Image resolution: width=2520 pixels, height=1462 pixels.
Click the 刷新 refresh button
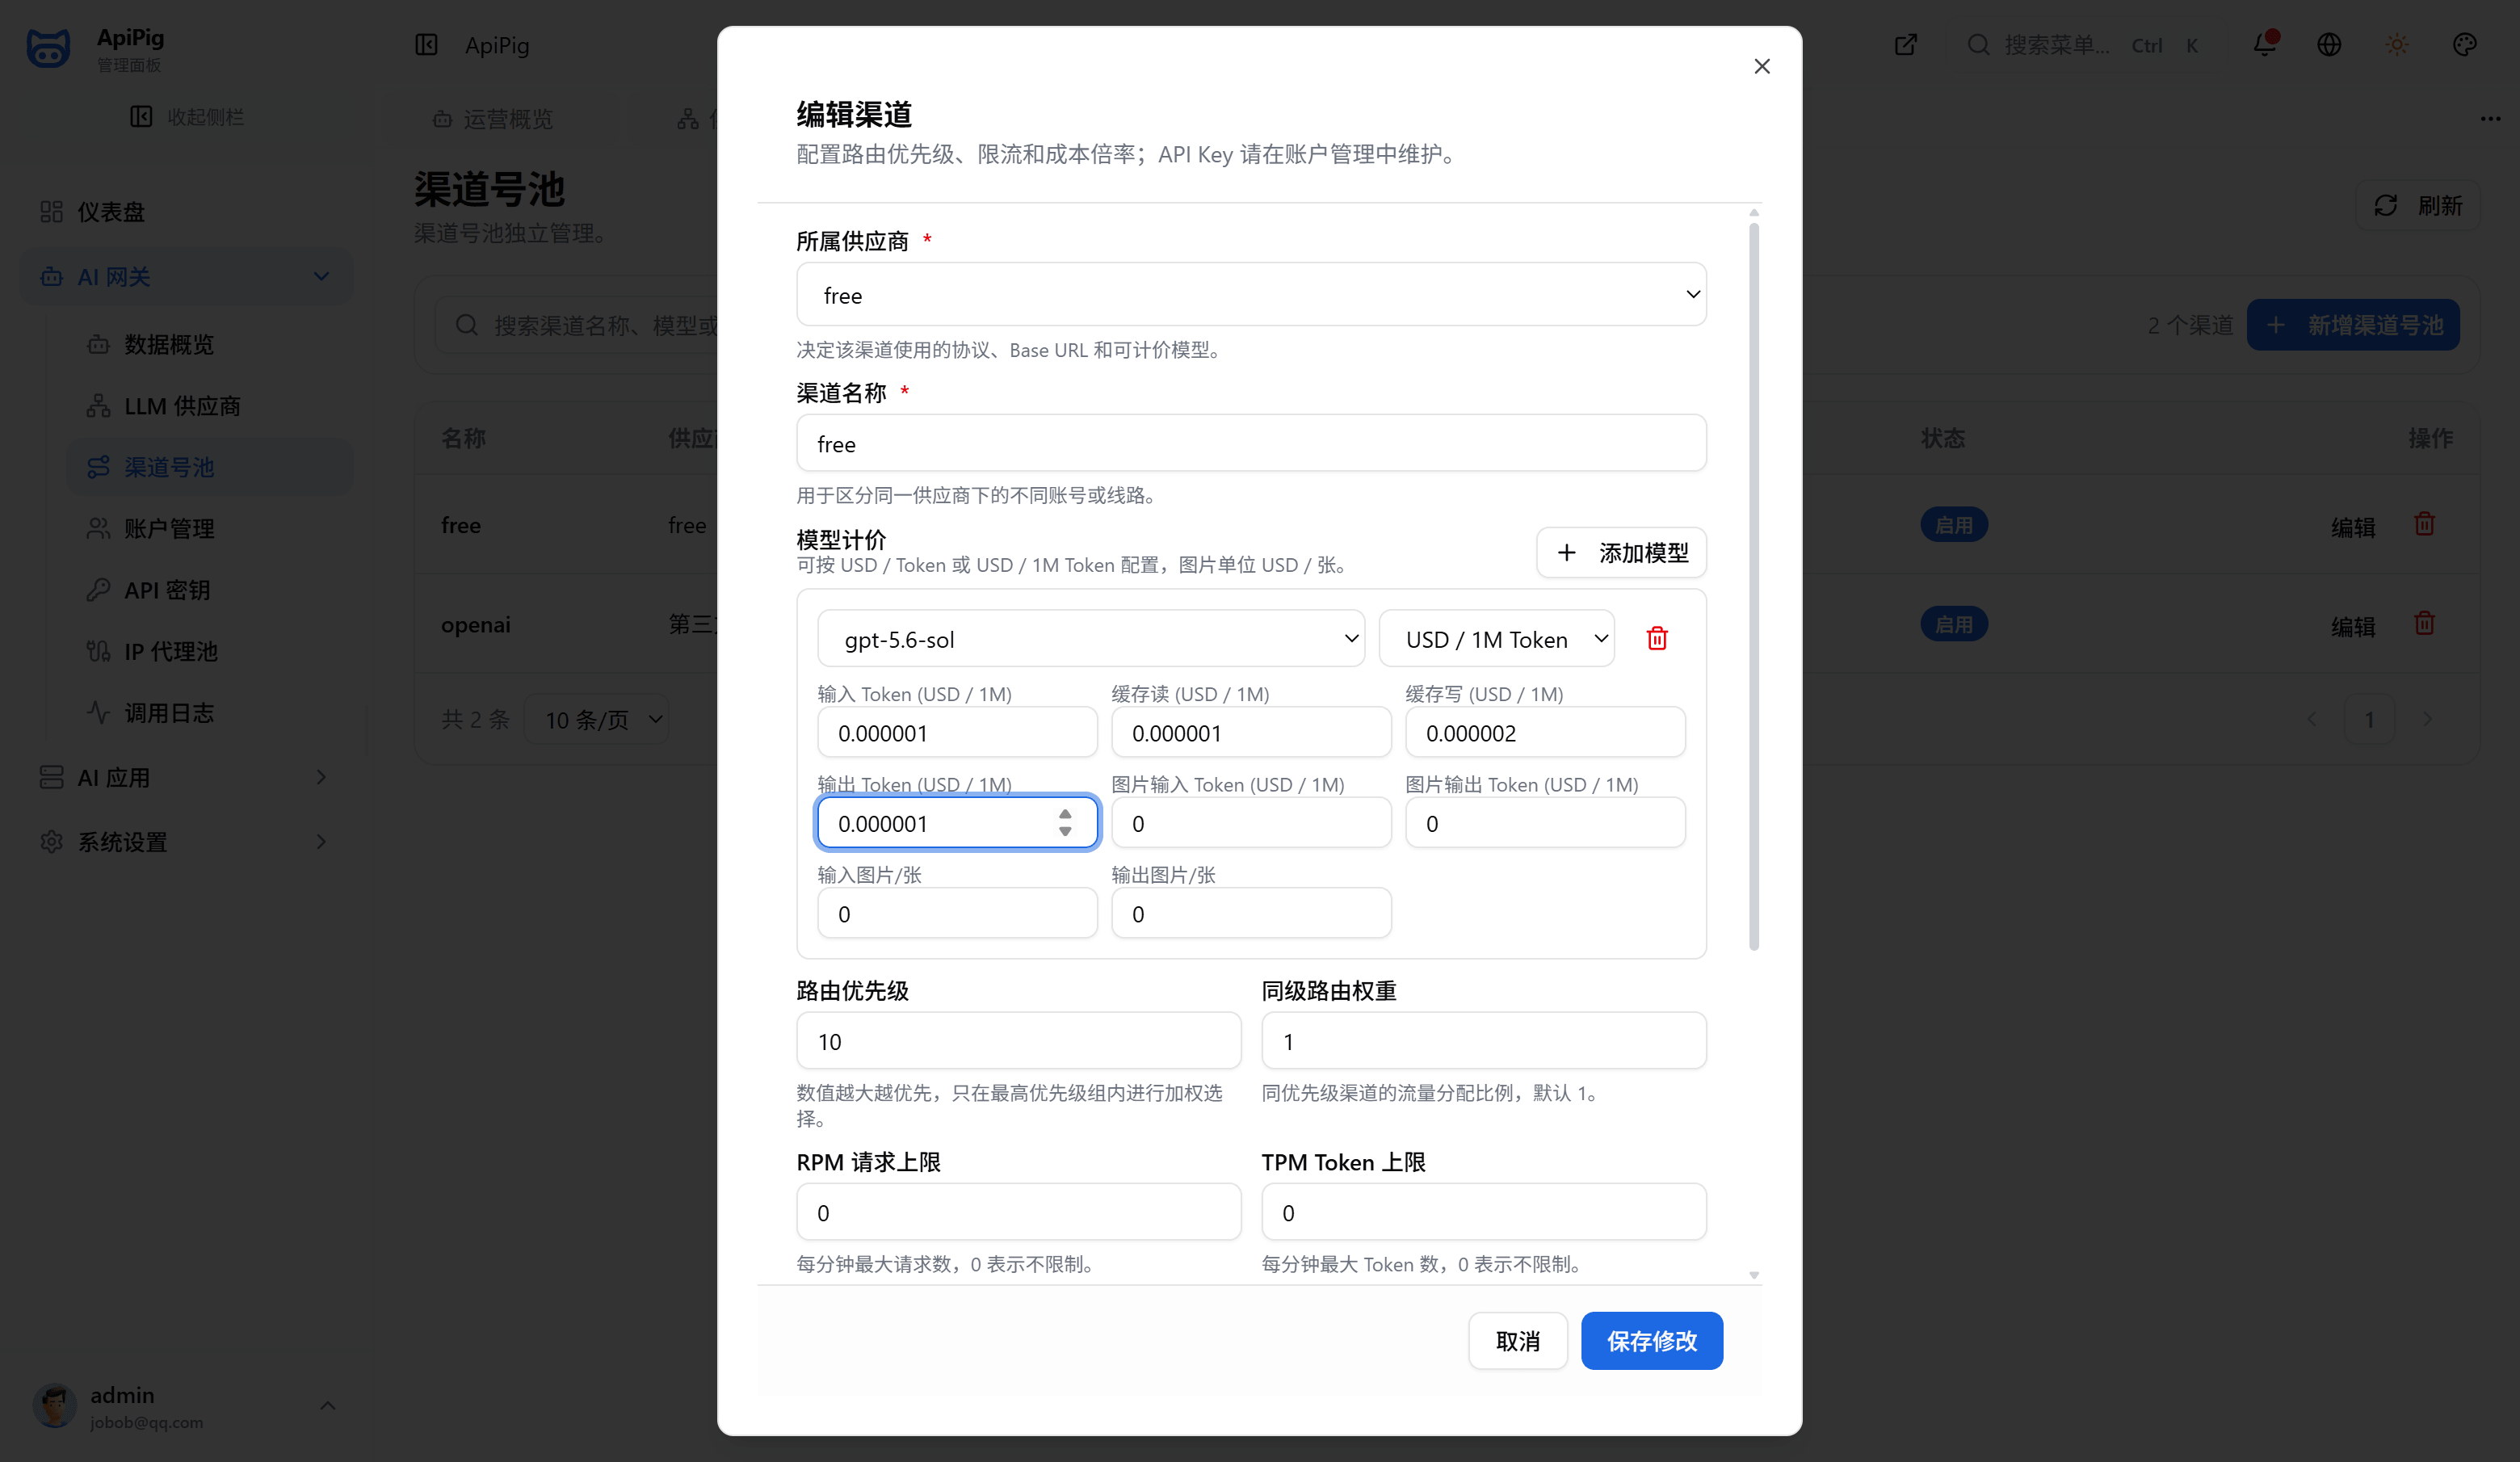pyautogui.click(x=2417, y=205)
